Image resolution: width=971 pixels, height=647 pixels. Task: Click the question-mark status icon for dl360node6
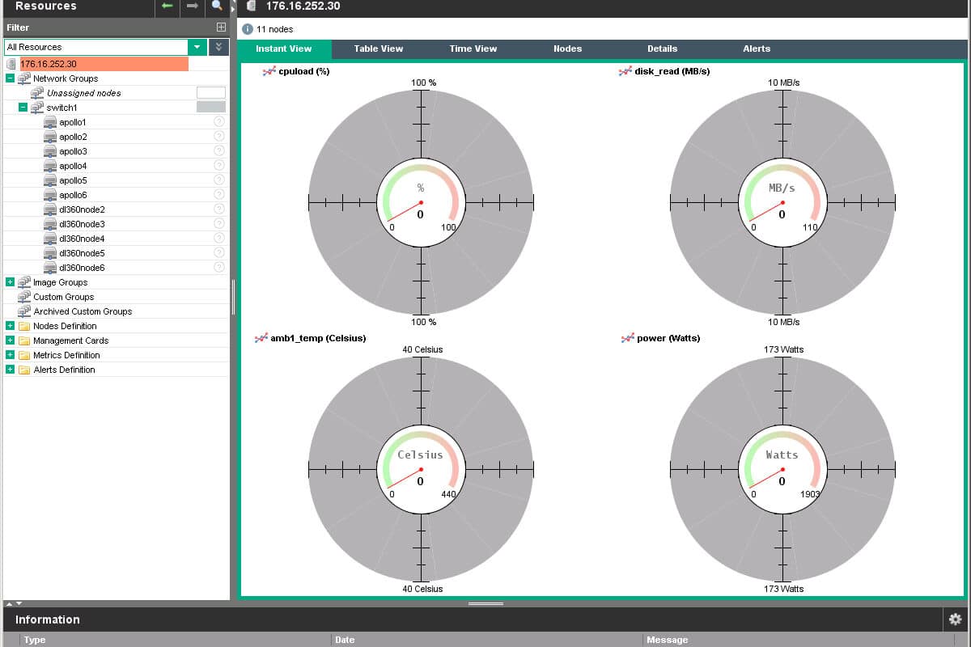click(x=218, y=267)
